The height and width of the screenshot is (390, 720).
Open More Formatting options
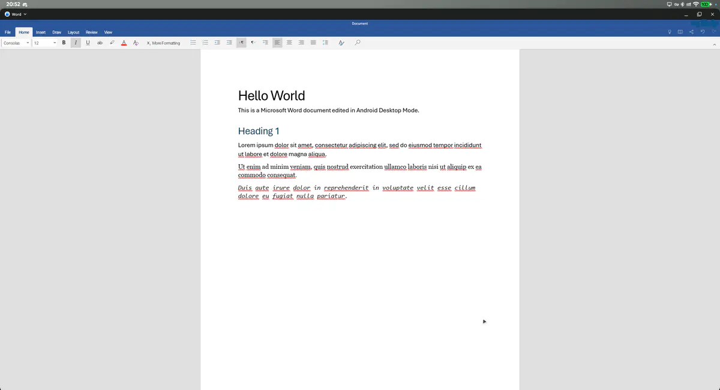click(x=163, y=43)
